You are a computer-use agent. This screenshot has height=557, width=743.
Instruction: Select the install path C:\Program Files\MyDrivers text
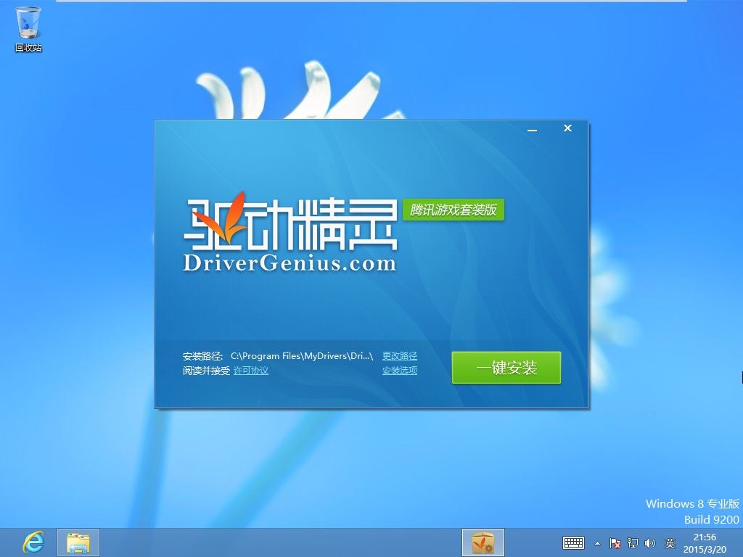click(302, 355)
